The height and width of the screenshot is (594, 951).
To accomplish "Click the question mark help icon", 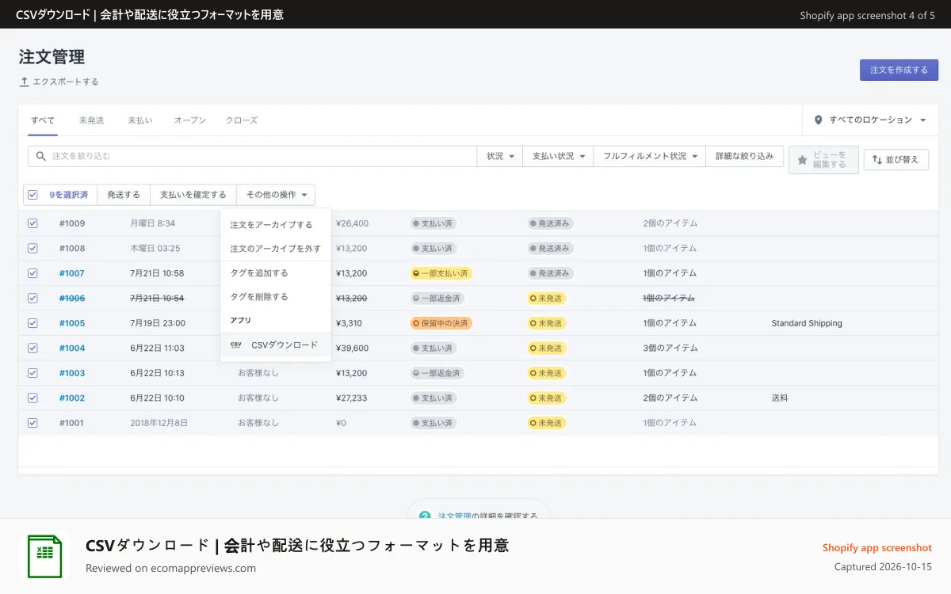I will [x=425, y=516].
